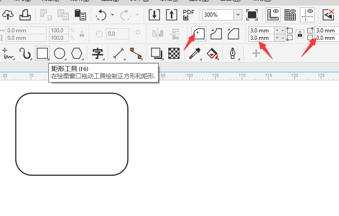Screen dimensions: 339x216
Task: Click the Paste clipboard icon
Action: [80, 15]
